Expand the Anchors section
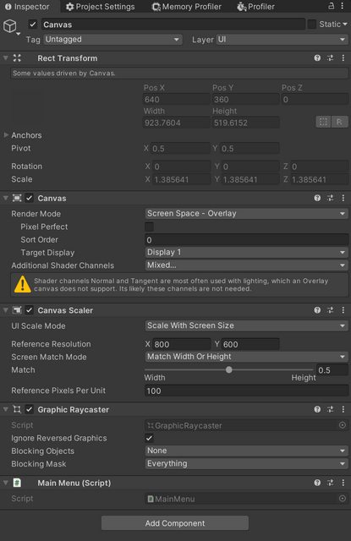351x541 pixels. coord(6,135)
